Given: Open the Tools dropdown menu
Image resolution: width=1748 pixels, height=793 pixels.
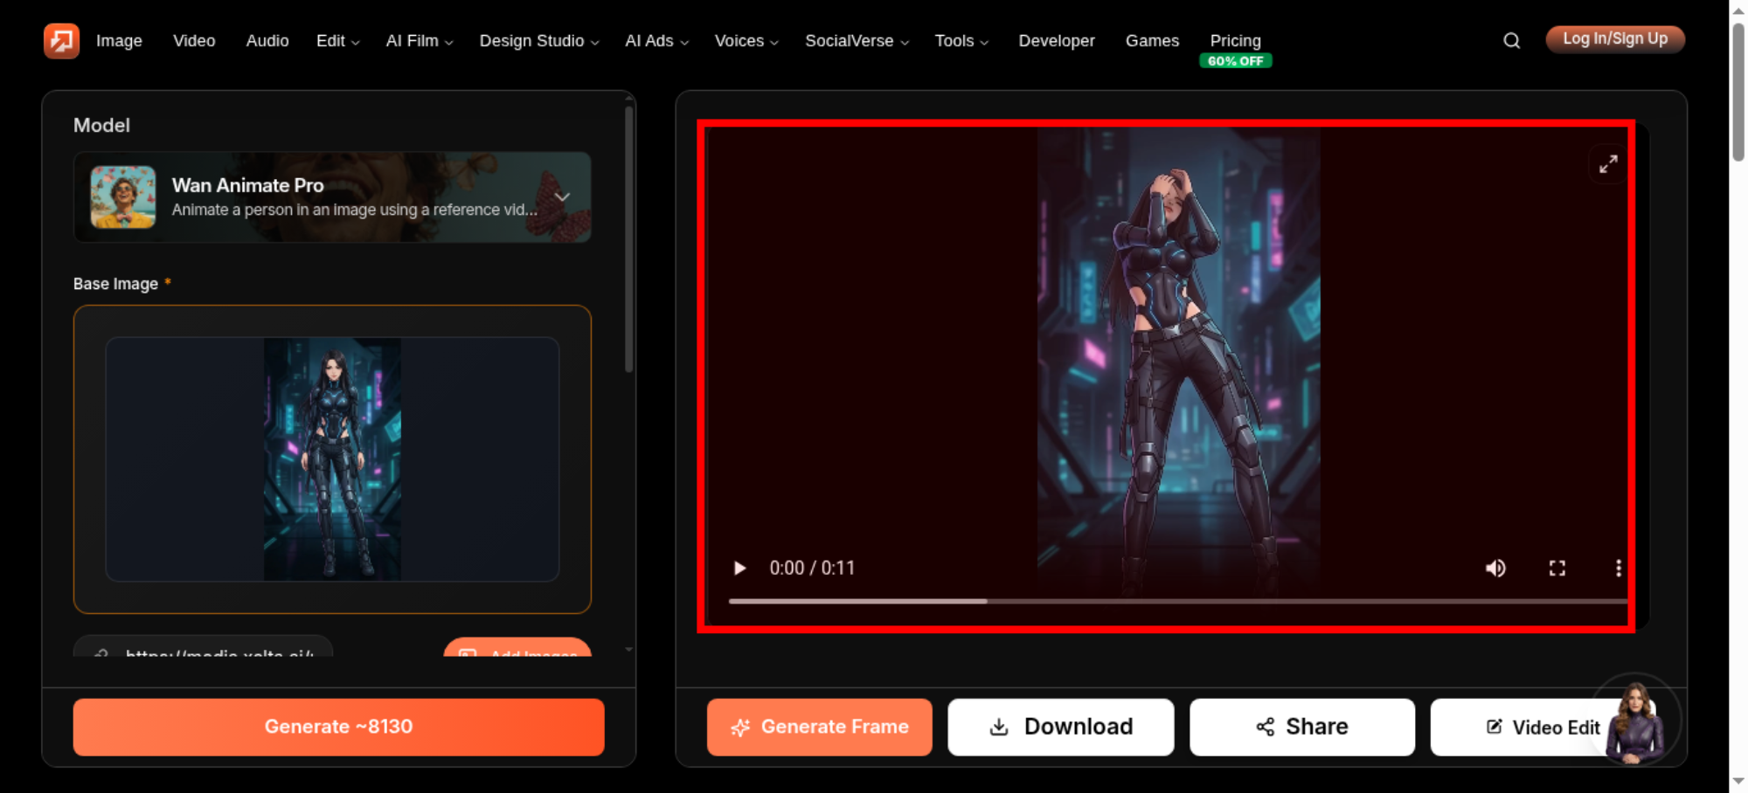Looking at the screenshot, I should pyautogui.click(x=961, y=40).
